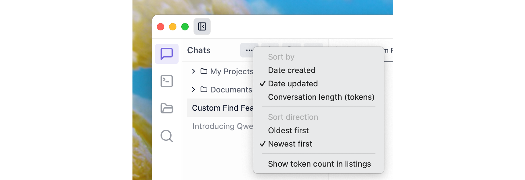Viewport: 525px width, 180px height.
Task: Select Date updated sort option
Action: (293, 84)
